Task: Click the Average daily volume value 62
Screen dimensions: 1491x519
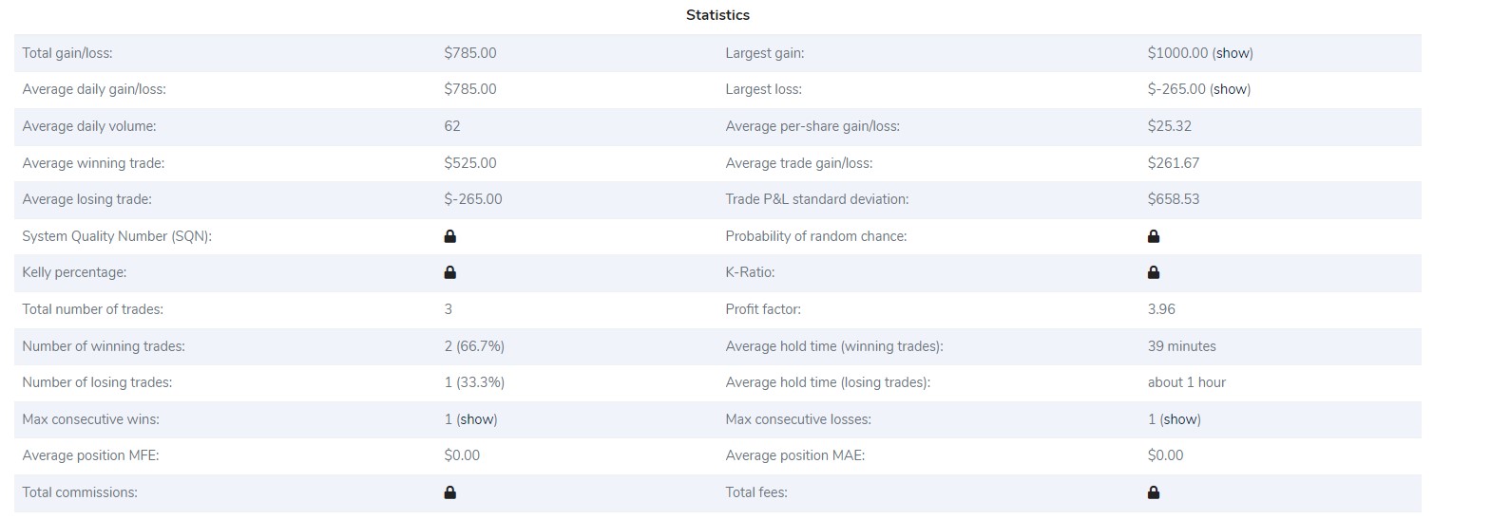Action: pos(452,126)
